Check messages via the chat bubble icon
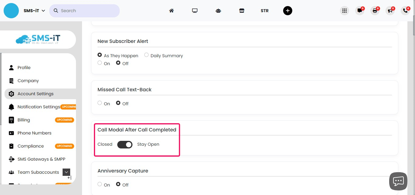 [359, 11]
